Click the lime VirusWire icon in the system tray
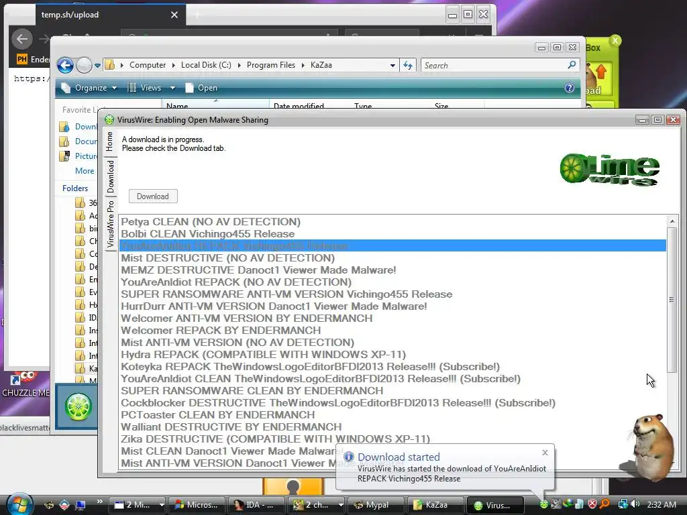Viewport: 687px width, 515px height. [x=543, y=504]
